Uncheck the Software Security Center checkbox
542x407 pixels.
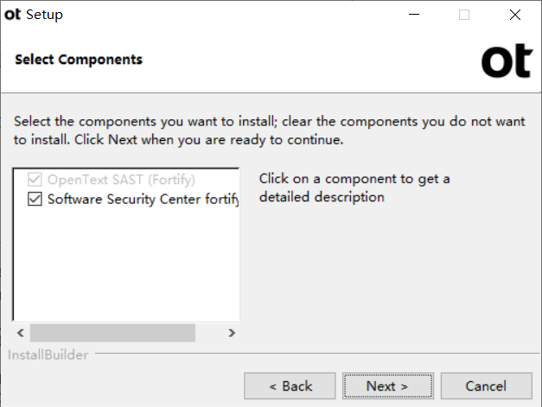click(x=35, y=199)
